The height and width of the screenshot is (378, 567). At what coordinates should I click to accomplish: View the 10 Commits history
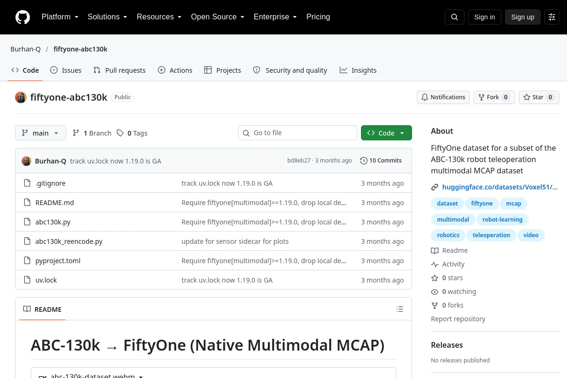[381, 161]
